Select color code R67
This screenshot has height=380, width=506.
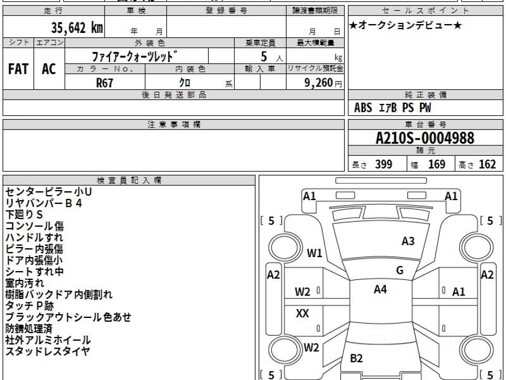(105, 83)
